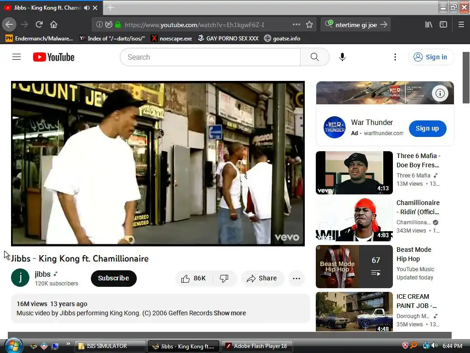The height and width of the screenshot is (353, 470).
Task: Submit browser search with the arrow icon
Action: click(384, 25)
